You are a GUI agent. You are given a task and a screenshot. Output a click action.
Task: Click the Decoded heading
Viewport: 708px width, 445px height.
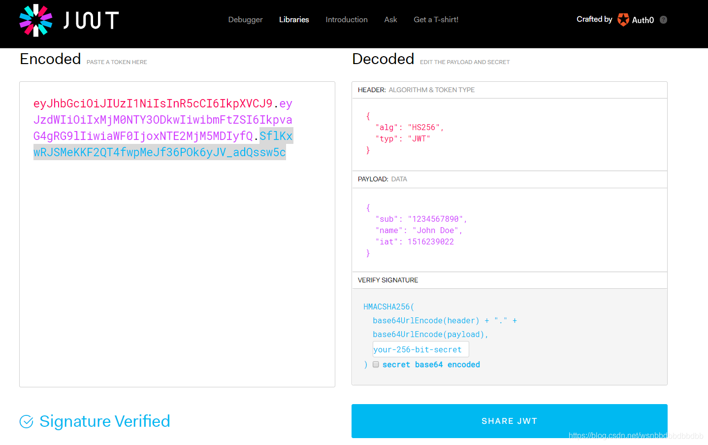[383, 59]
